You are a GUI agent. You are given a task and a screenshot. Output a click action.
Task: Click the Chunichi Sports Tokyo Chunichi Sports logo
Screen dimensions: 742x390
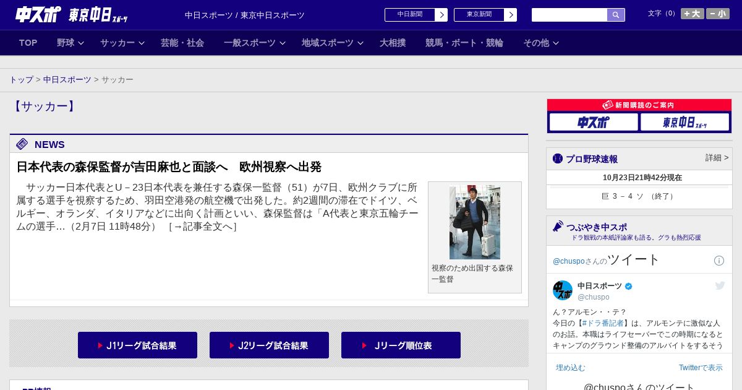(71, 14)
